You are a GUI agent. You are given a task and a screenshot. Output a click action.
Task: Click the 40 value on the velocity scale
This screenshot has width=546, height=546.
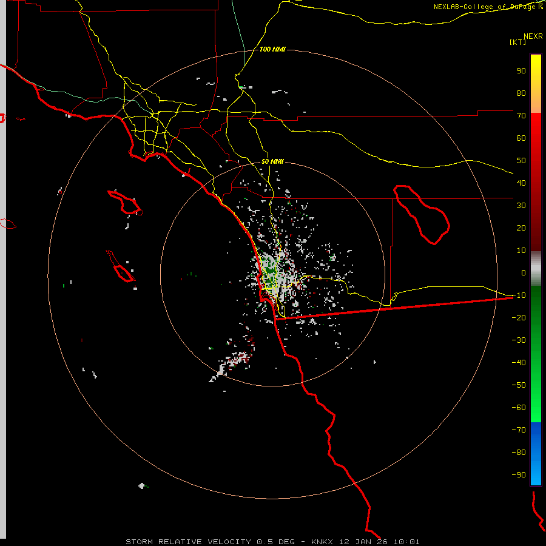coord(521,183)
